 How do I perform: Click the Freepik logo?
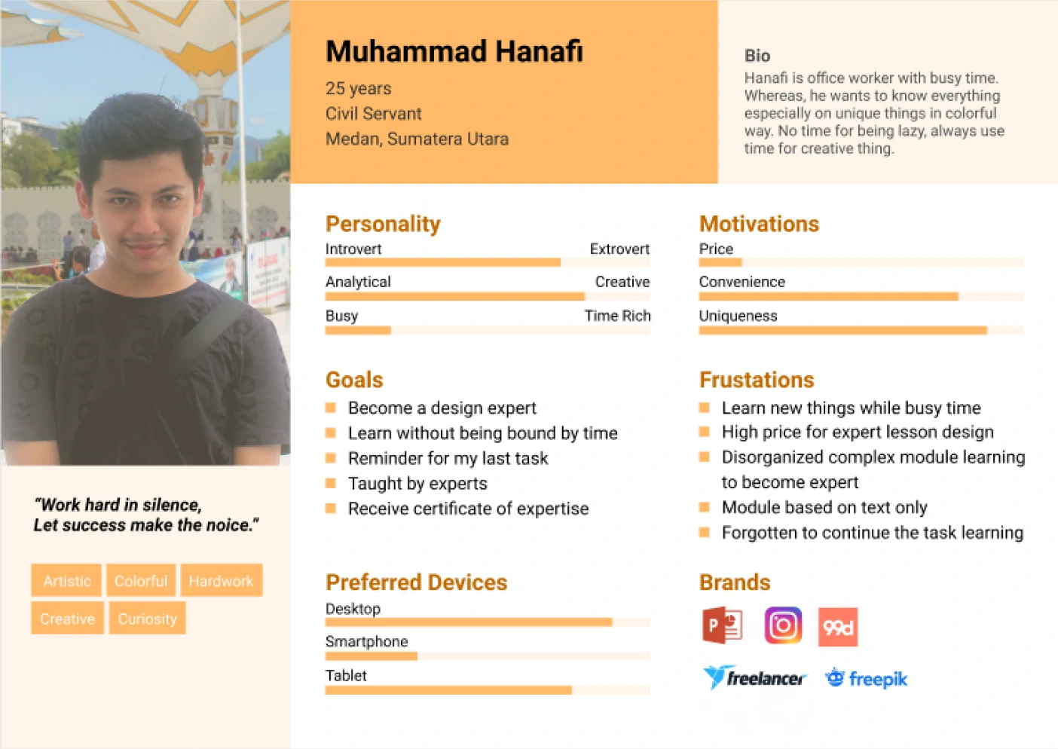point(866,678)
